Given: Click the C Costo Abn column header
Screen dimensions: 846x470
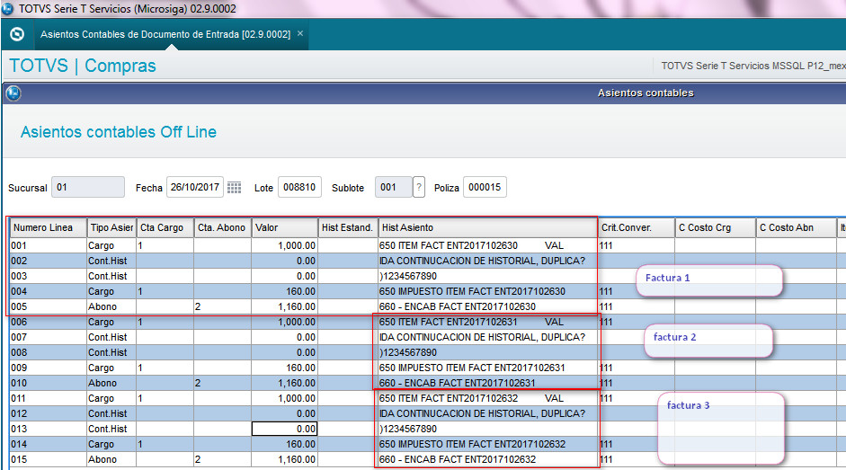Looking at the screenshot, I should click(x=797, y=227).
